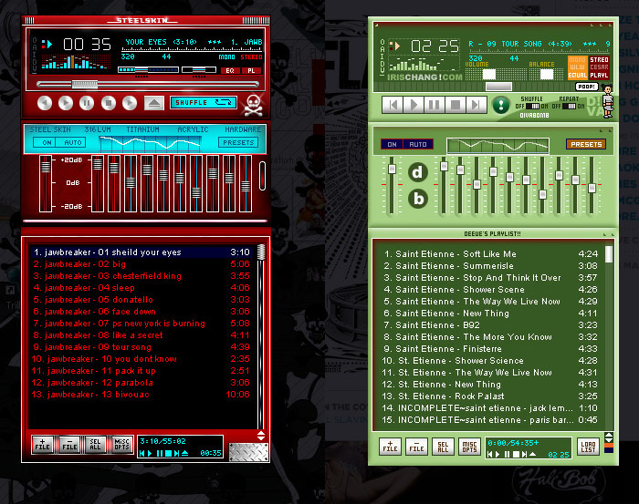This screenshot has width=639, height=504.
Task: Click POOP! speech bubble in green player
Action: (x=587, y=87)
